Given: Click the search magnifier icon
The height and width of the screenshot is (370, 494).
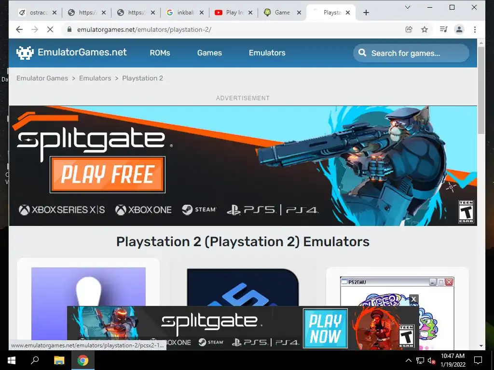Looking at the screenshot, I should (x=362, y=53).
